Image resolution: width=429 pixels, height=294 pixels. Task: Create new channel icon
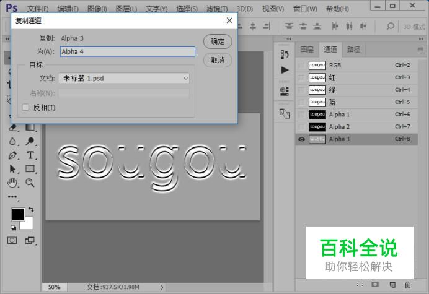coord(392,285)
